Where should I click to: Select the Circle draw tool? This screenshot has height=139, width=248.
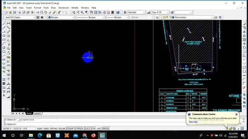tap(4, 47)
